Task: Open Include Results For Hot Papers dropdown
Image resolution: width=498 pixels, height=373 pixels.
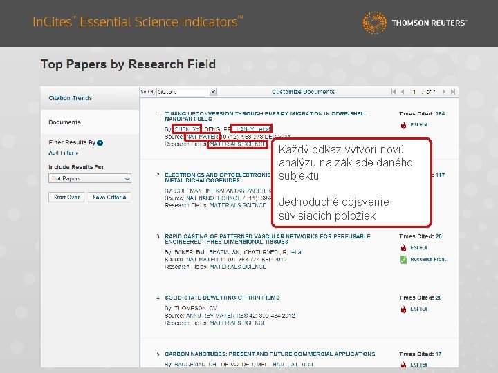Action: tap(90, 179)
